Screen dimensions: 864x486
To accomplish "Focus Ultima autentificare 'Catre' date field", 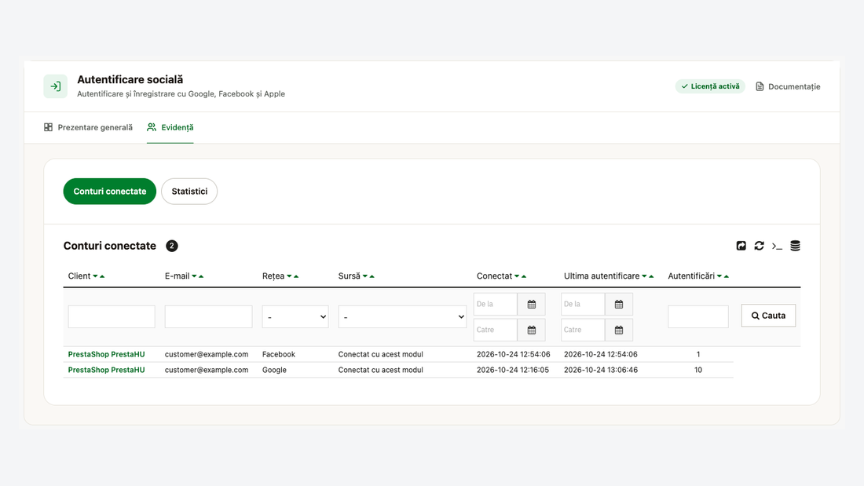I will click(x=583, y=330).
